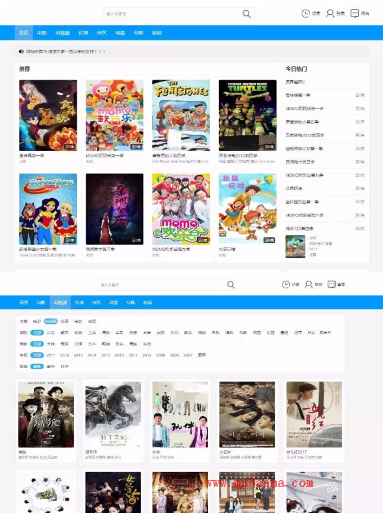This screenshot has width=383, height=513.
Task: Click the lower page's message bubble icon
Action: point(332,284)
